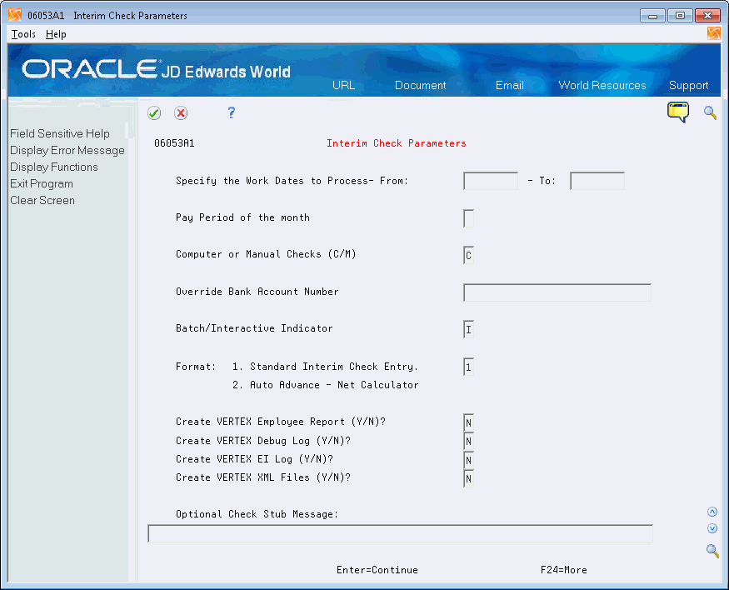This screenshot has width=729, height=590.
Task: Click the Enter=Continue text
Action: 377,570
